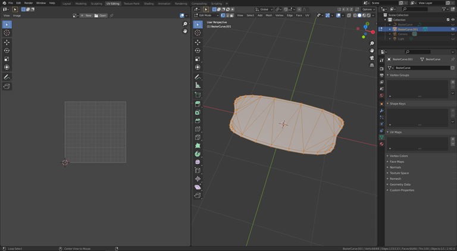Viewport: 457px width, 251px height.
Task: Collapse the Vertex Groups panel
Action: point(388,75)
